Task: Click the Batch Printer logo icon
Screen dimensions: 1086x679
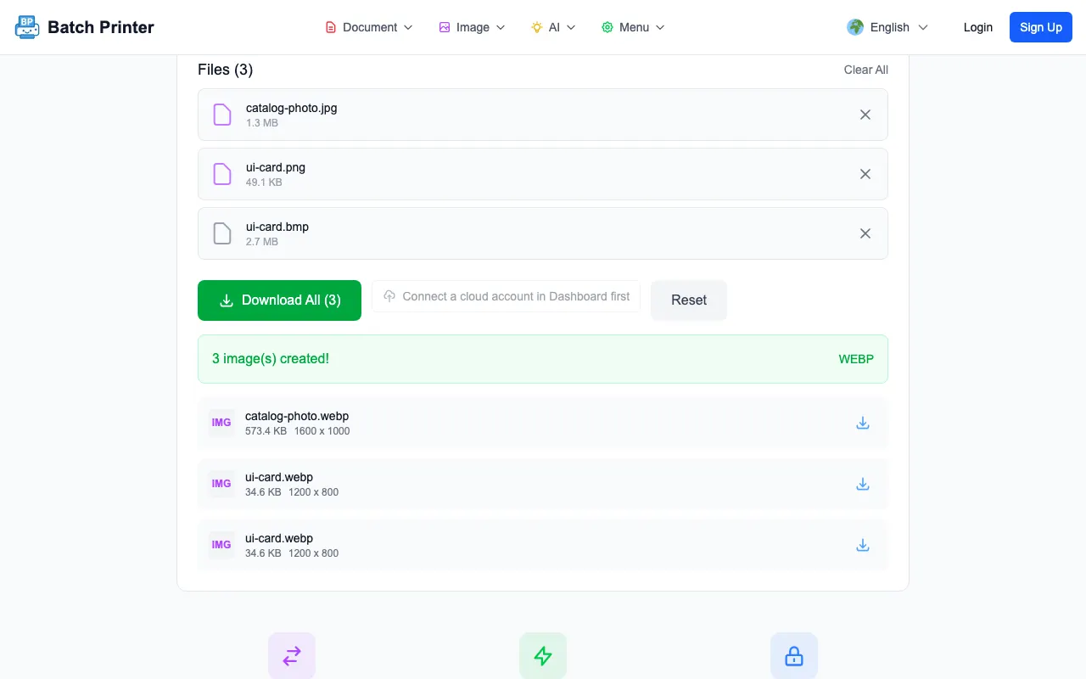Action: (x=27, y=27)
